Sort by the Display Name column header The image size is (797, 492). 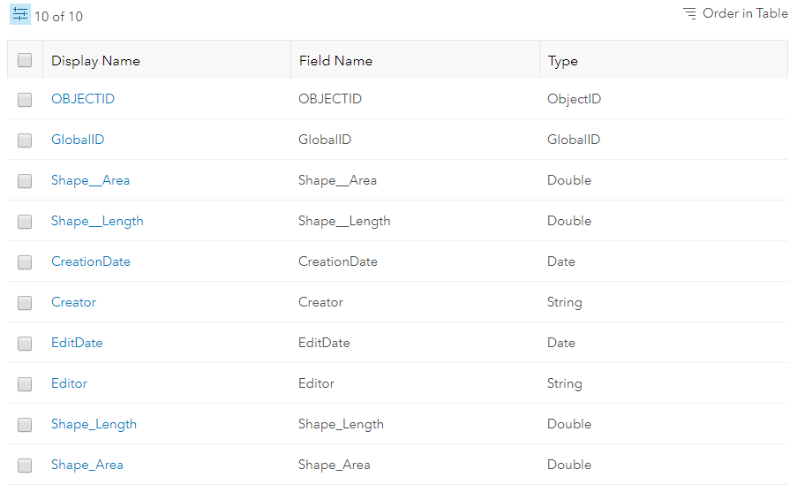(x=95, y=61)
